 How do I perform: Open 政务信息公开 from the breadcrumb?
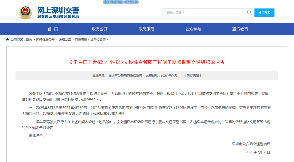click(x=45, y=39)
